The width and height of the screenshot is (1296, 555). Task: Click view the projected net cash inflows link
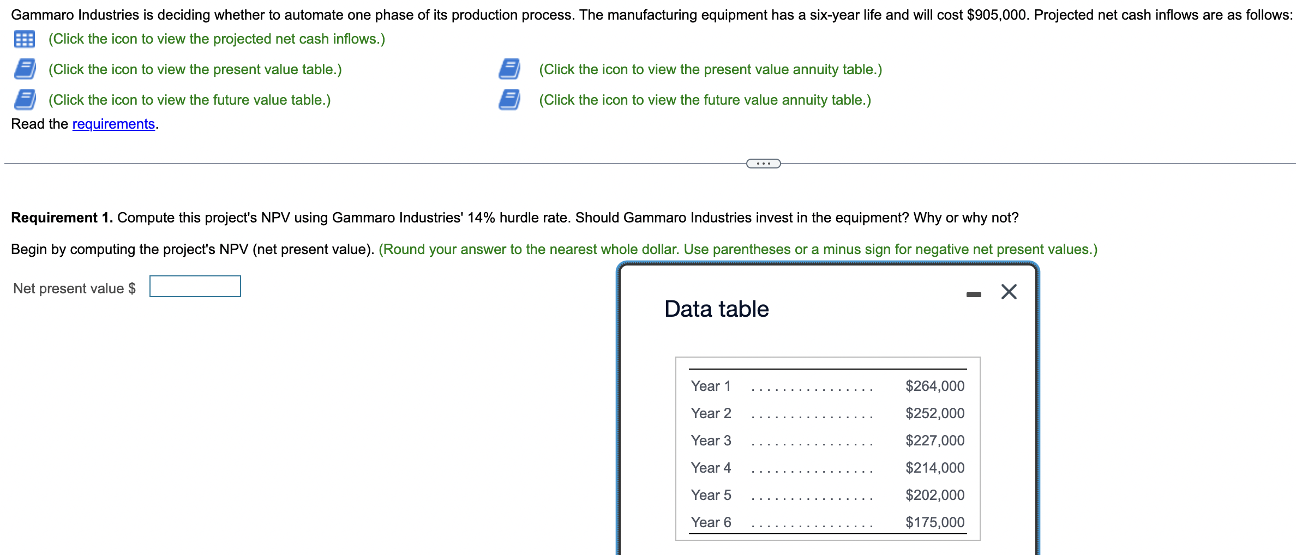(x=216, y=39)
